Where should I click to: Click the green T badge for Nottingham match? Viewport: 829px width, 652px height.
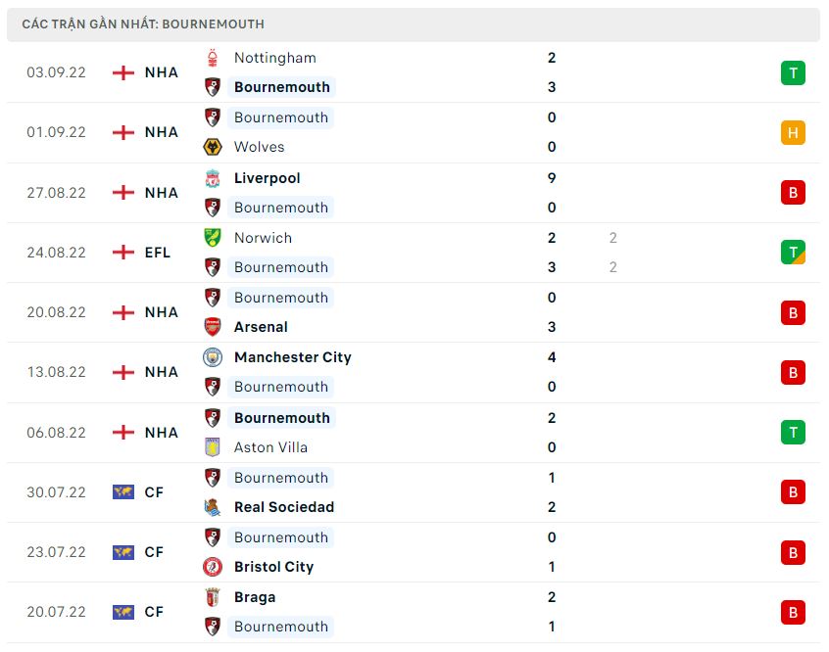coord(793,72)
